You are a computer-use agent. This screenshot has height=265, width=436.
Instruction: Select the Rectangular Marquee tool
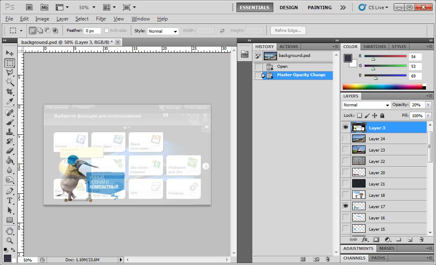coord(10,63)
